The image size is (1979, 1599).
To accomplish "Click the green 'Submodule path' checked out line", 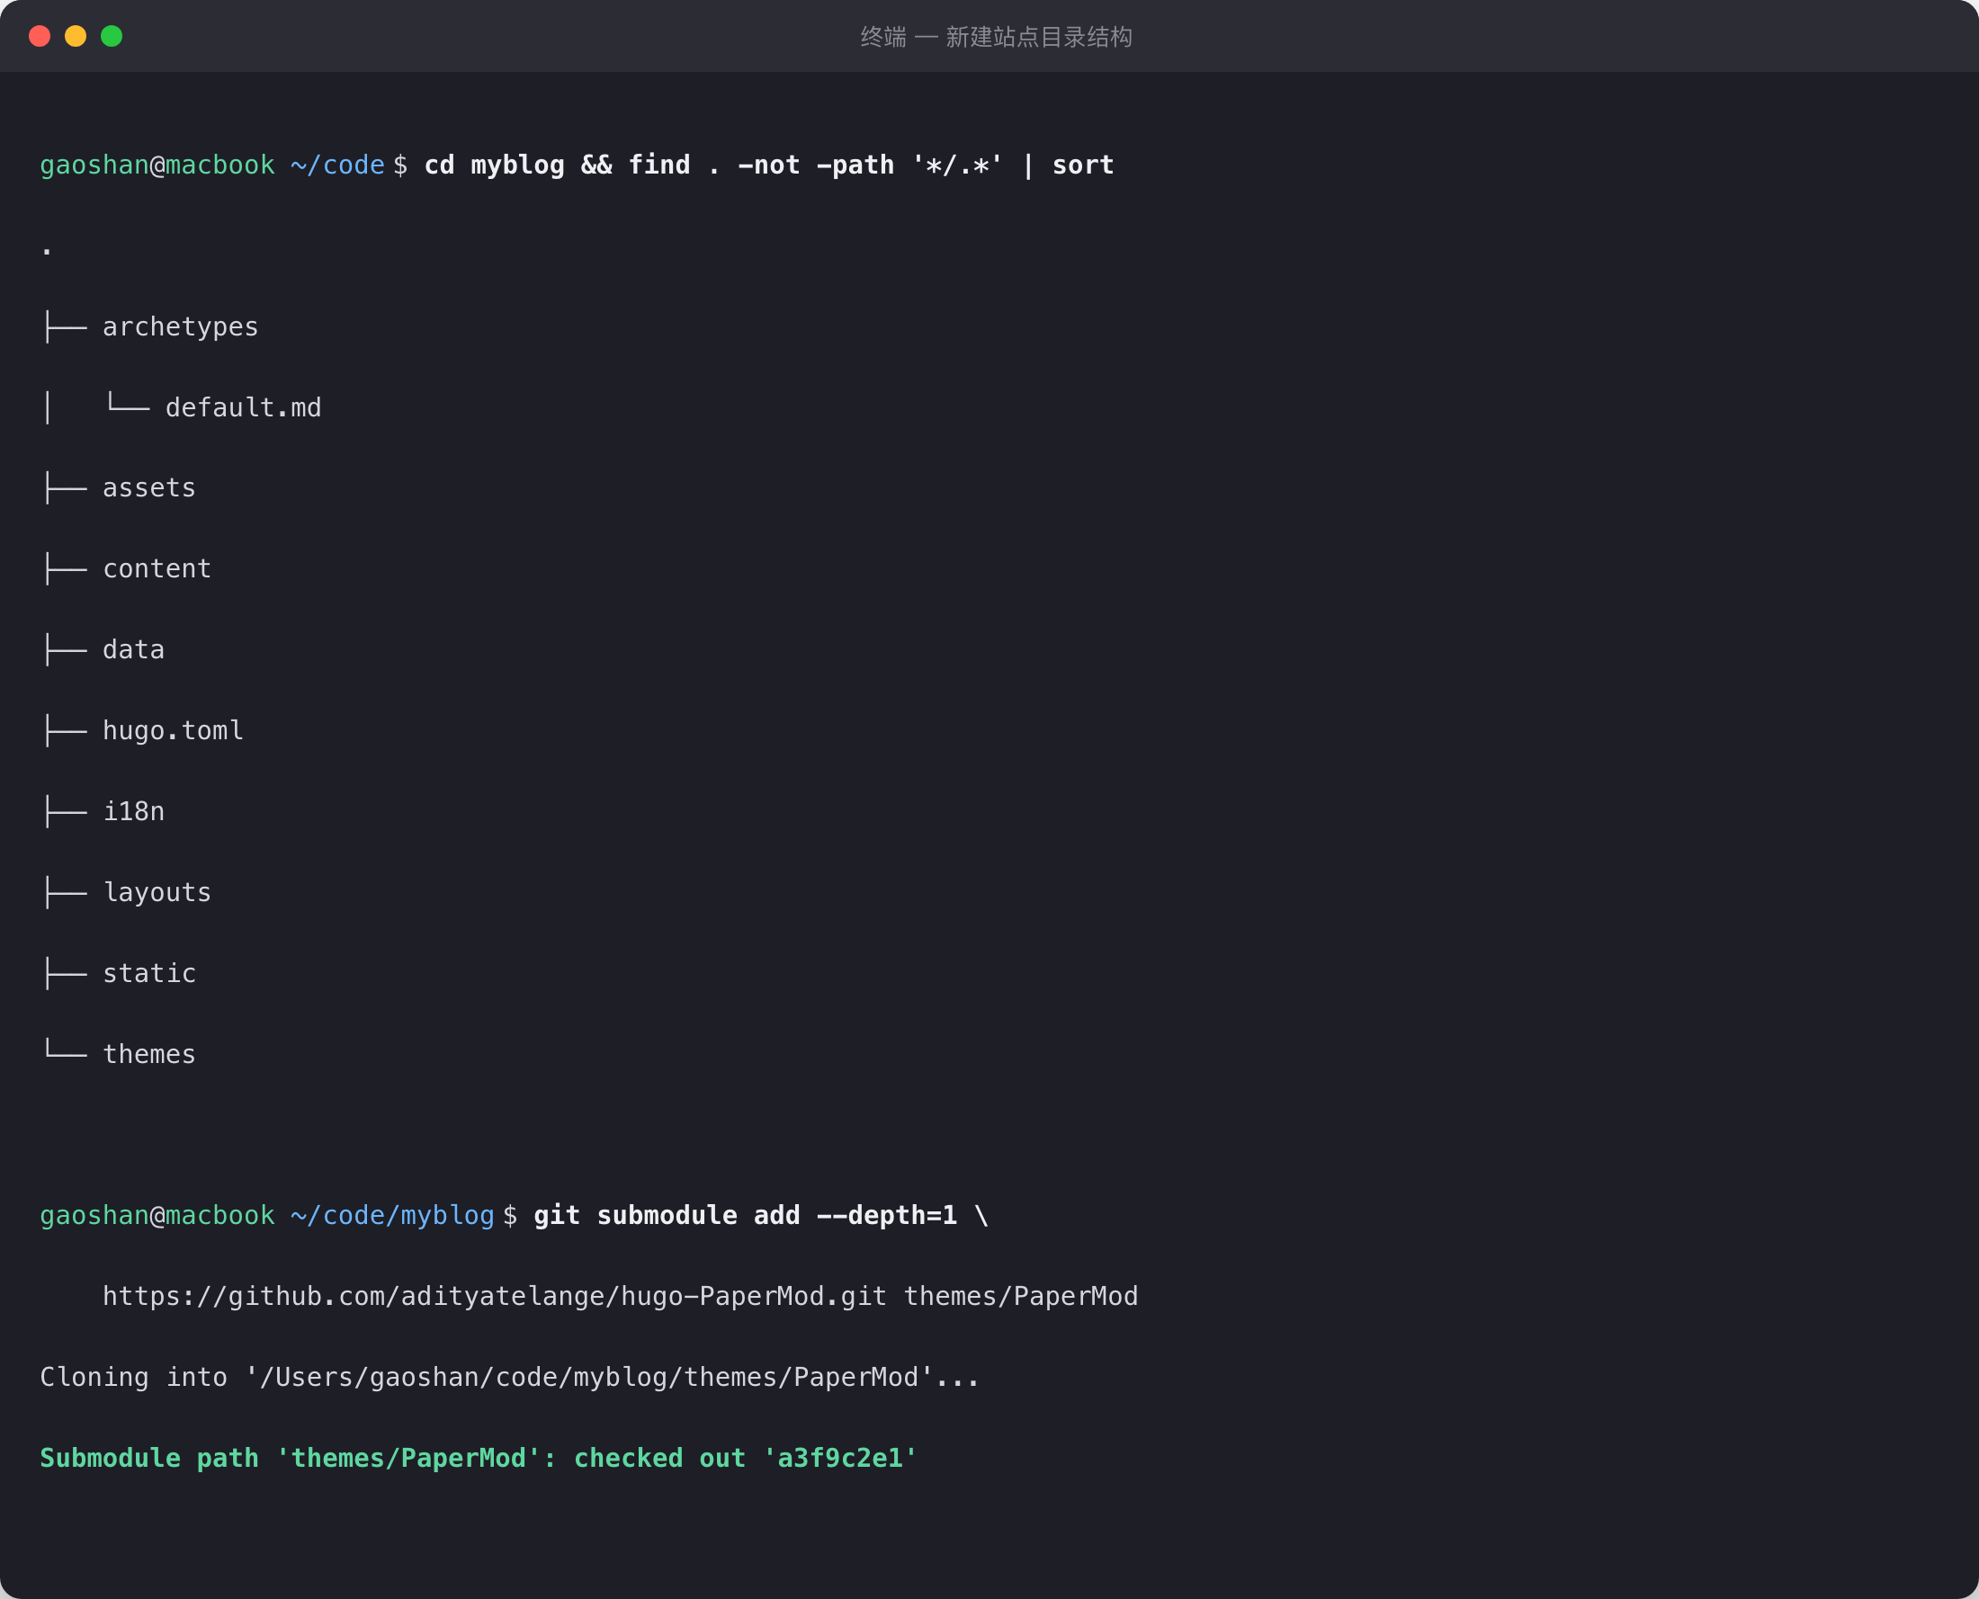I will coord(479,1458).
